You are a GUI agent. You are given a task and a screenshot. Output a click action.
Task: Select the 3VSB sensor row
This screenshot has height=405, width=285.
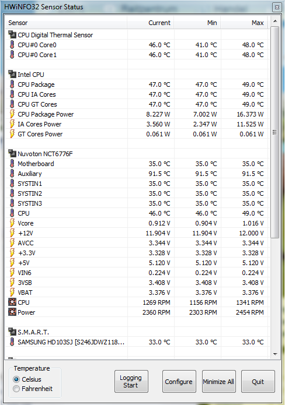[137, 282]
